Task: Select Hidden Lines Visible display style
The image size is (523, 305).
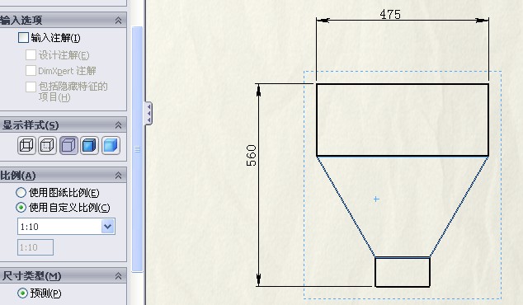Action: (47, 146)
